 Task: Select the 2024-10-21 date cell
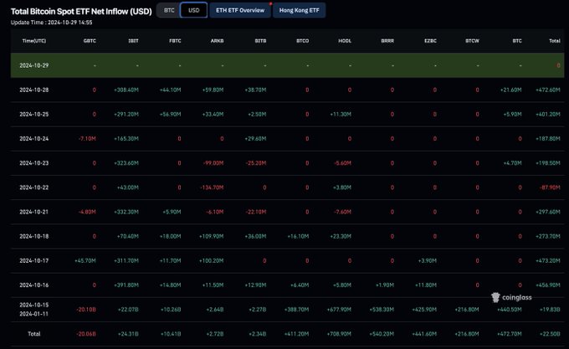click(x=34, y=212)
